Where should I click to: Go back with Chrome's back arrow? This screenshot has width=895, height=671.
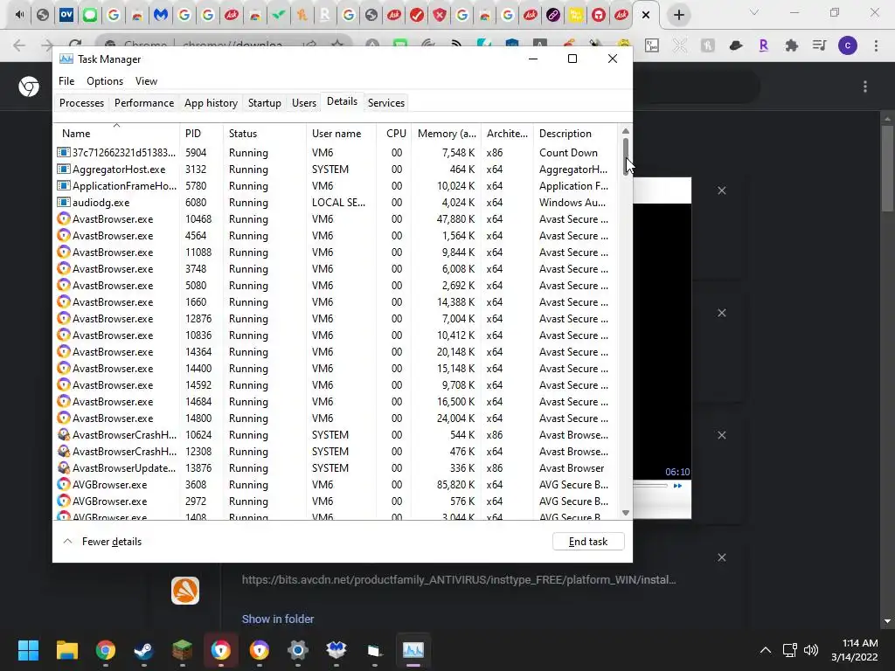(x=19, y=45)
